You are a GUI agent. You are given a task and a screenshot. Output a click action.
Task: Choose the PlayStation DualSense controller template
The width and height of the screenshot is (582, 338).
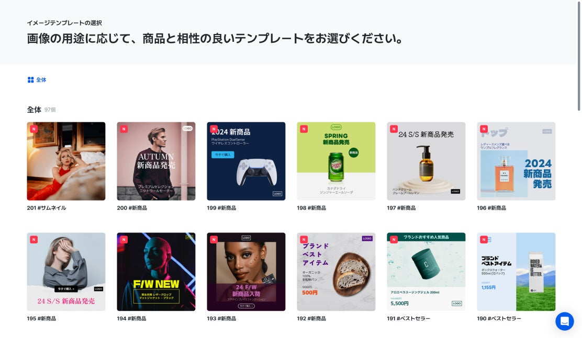(x=246, y=161)
